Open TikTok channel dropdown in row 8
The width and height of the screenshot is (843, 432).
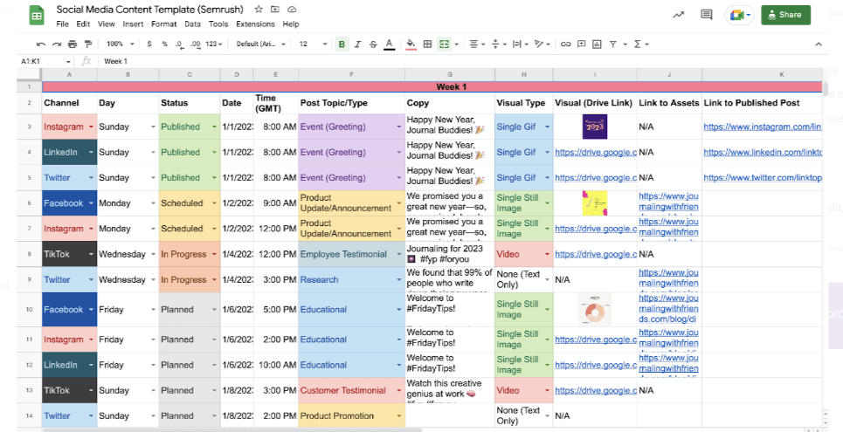pos(91,254)
